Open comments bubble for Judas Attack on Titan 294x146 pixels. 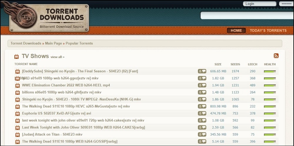click(x=202, y=134)
